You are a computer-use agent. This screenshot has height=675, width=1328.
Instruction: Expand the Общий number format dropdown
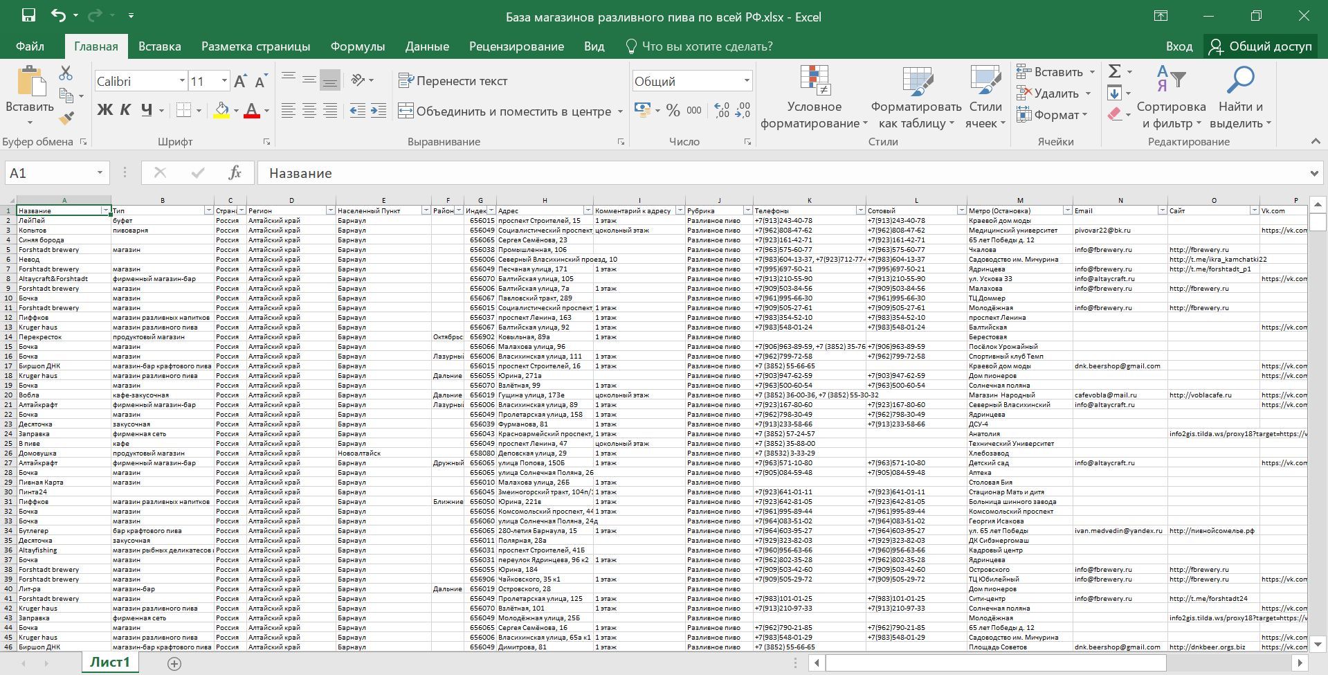click(747, 81)
